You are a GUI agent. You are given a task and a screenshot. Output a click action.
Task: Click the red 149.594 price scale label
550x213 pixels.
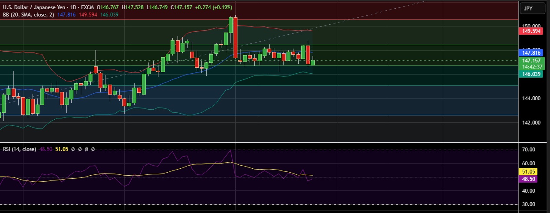pyautogui.click(x=531, y=31)
